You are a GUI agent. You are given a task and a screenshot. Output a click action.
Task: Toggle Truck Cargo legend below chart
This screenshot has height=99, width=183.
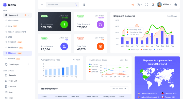pyautogui.click(x=146, y=50)
